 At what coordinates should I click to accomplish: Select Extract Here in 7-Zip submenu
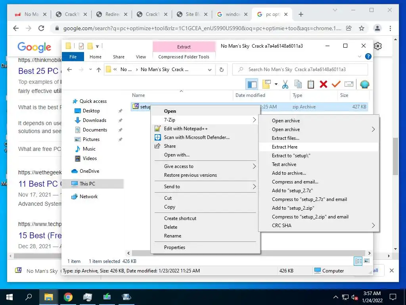point(318,147)
